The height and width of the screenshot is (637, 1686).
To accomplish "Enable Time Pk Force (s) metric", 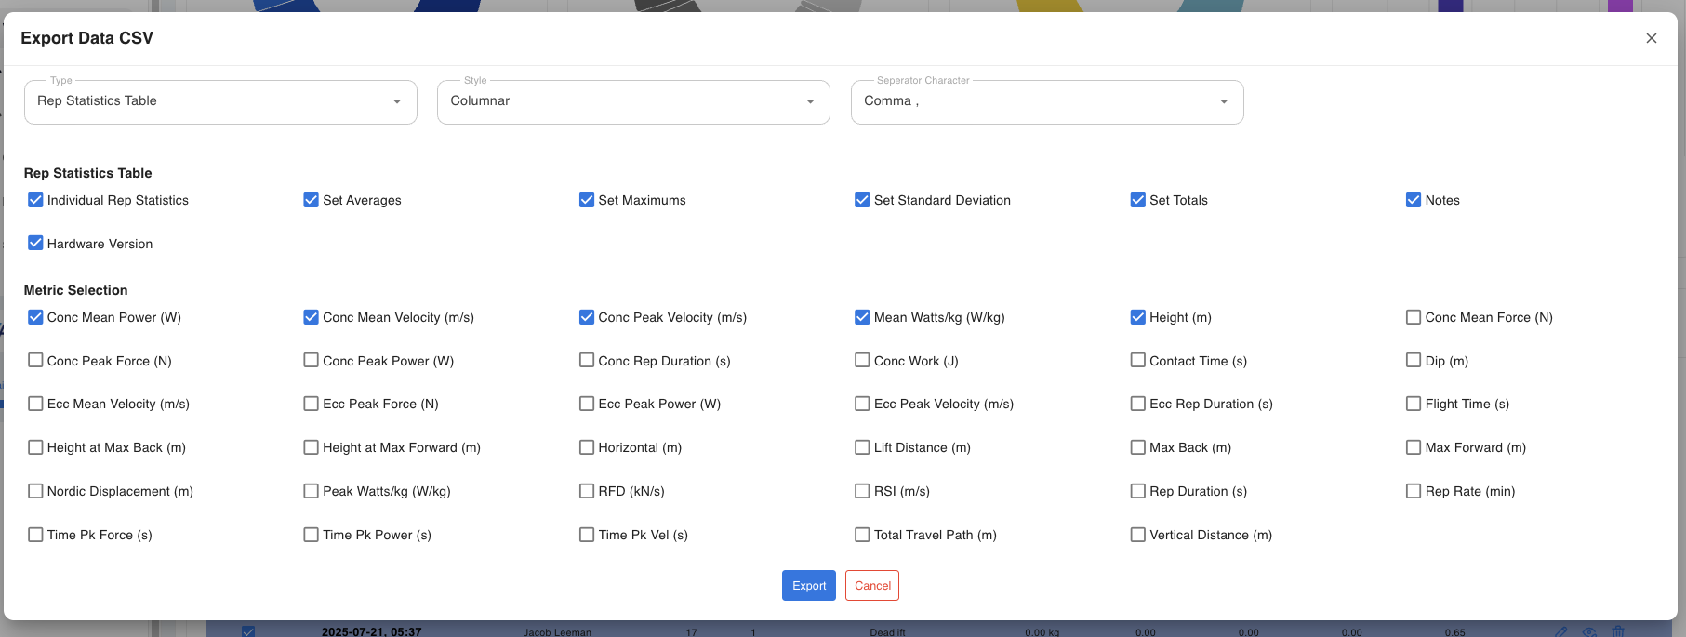I will [35, 535].
